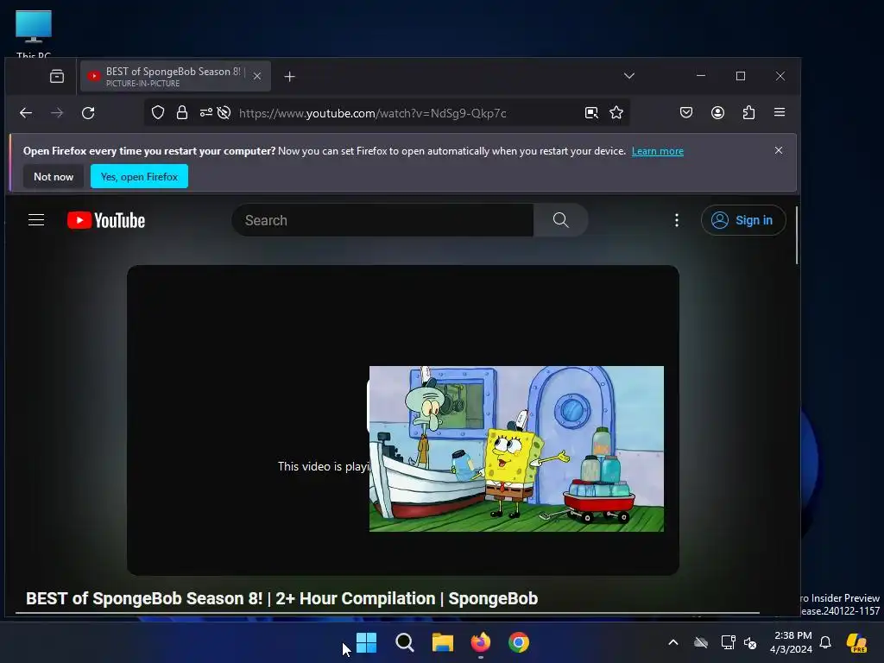
Task: Click the muted volume tray icon
Action: click(750, 642)
